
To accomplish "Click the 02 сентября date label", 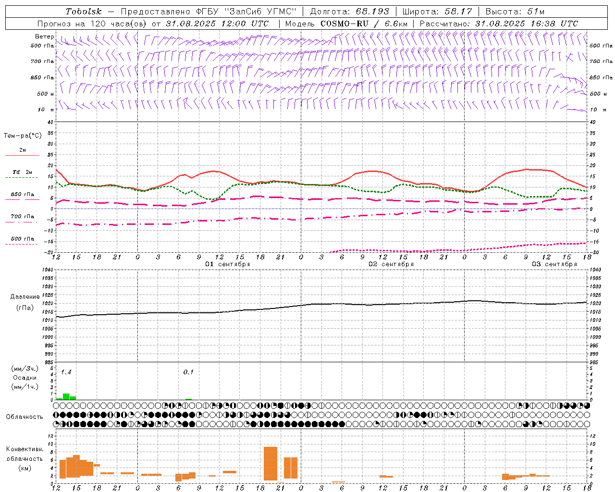I will 391,264.
